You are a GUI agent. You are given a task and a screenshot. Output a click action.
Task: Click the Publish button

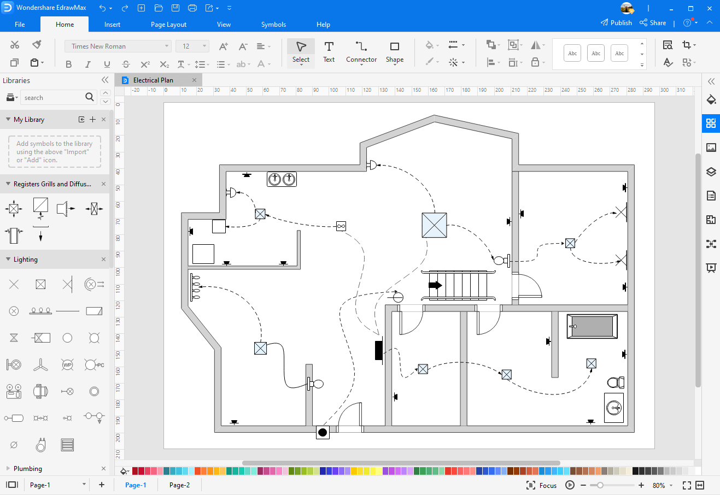[x=616, y=23]
